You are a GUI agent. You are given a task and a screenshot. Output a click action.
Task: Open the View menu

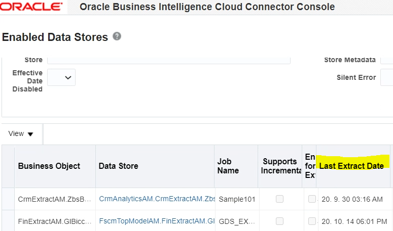pyautogui.click(x=21, y=133)
